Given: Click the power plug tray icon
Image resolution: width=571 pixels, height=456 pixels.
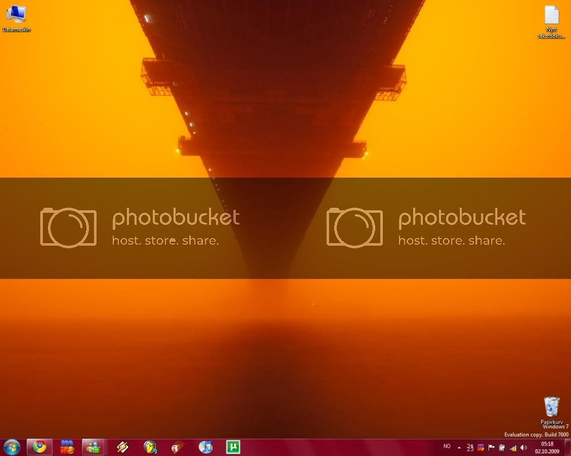Looking at the screenshot, I should click(502, 448).
